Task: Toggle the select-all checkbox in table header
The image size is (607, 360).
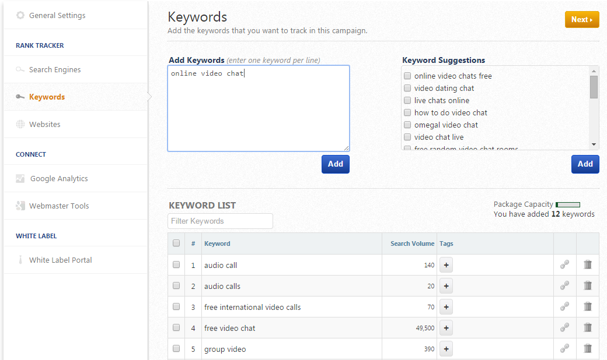Action: pos(176,243)
